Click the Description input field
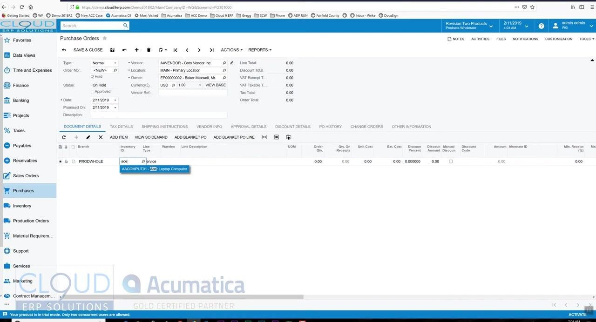This screenshot has width=596, height=322. [x=159, y=115]
